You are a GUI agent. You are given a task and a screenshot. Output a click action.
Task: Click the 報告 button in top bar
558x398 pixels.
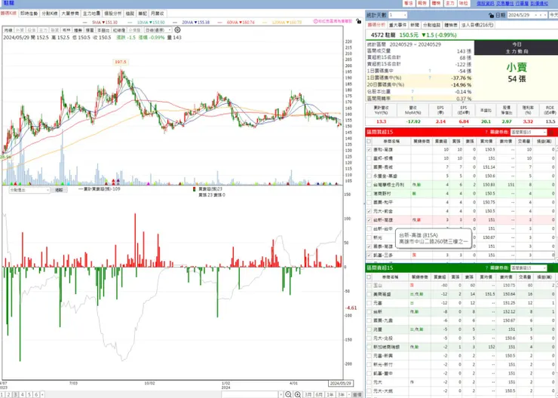pos(422,3)
